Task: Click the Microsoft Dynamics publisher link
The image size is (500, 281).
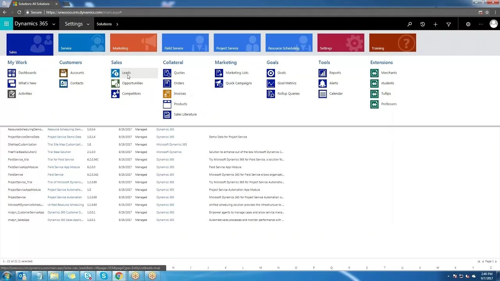Action: [x=169, y=152]
